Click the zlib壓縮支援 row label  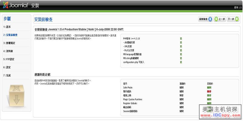pyautogui.click(x=129, y=42)
